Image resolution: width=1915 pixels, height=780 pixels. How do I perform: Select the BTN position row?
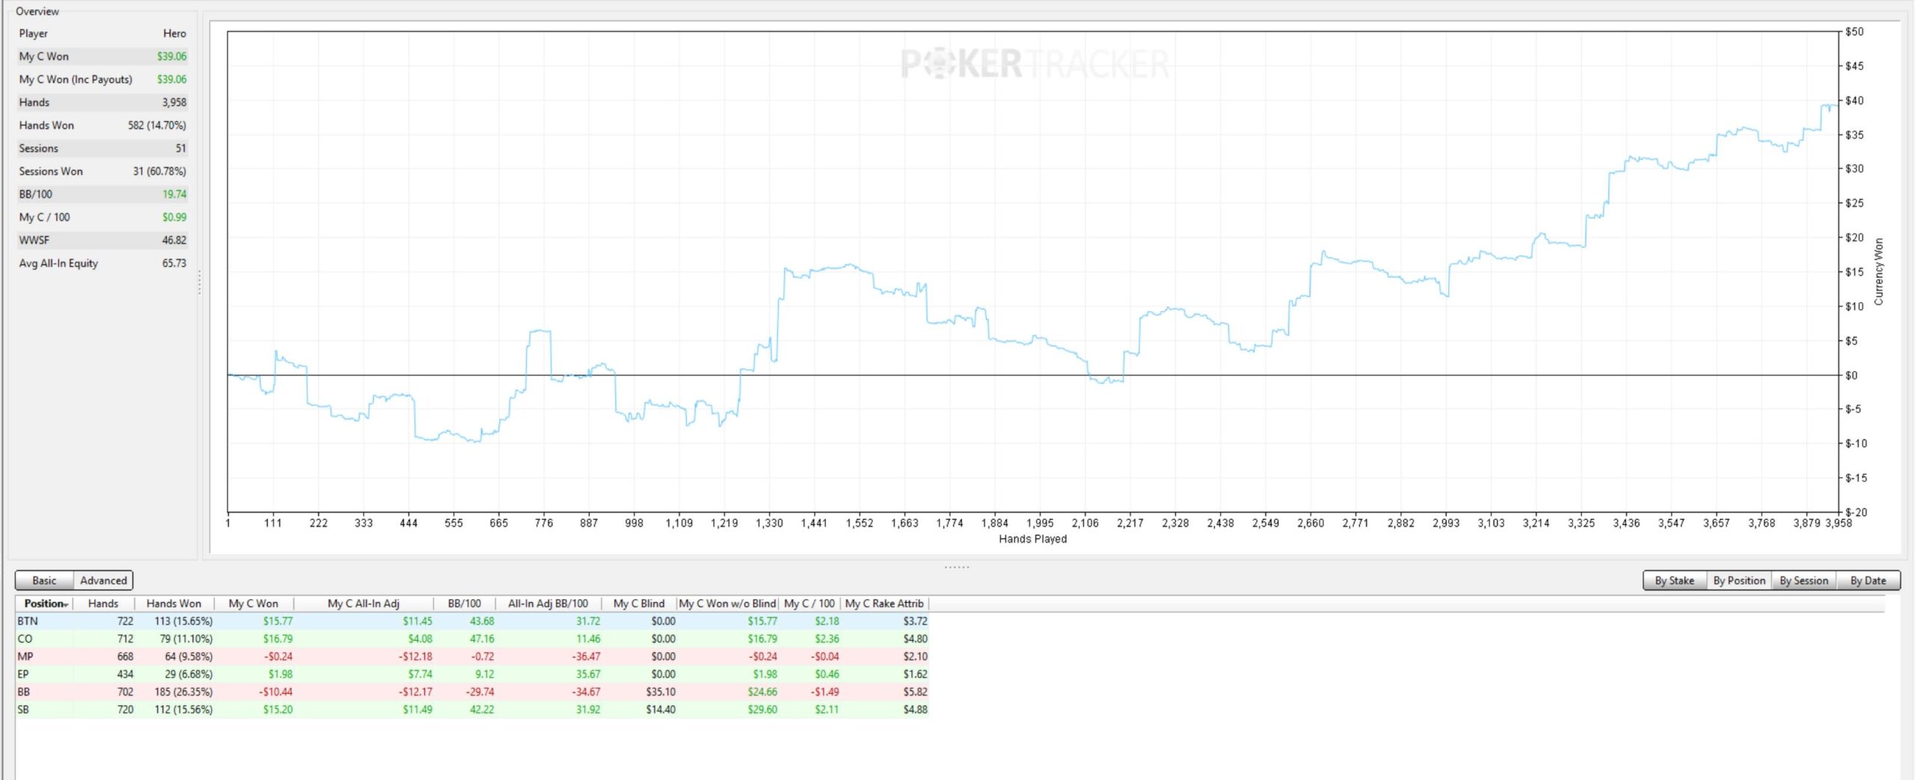[x=472, y=621]
